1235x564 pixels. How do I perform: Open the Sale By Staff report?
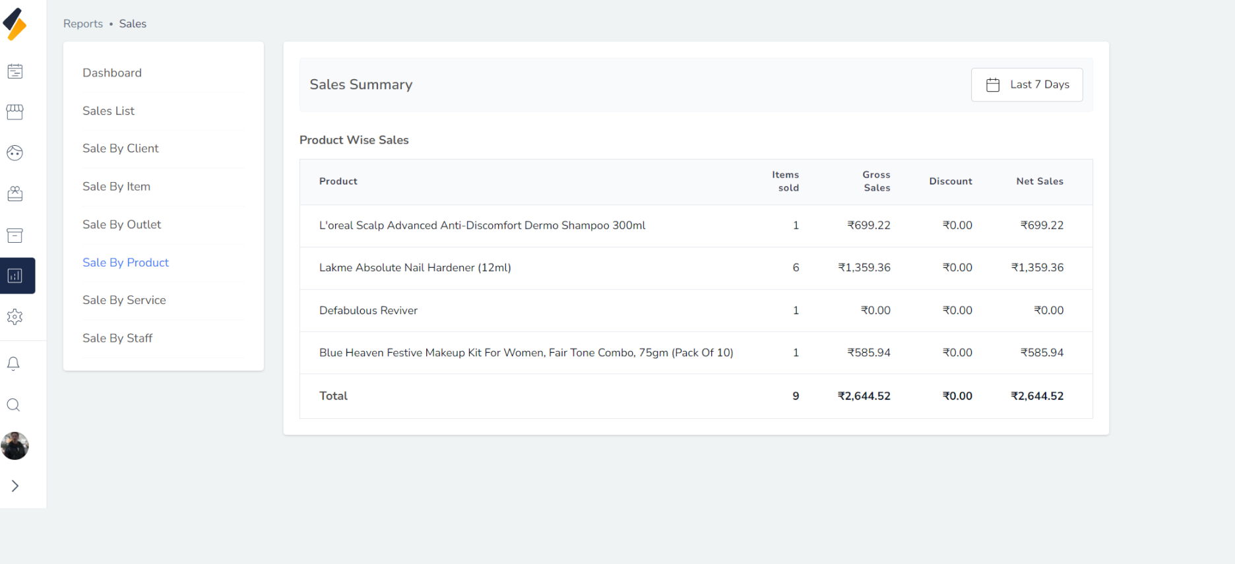point(117,338)
